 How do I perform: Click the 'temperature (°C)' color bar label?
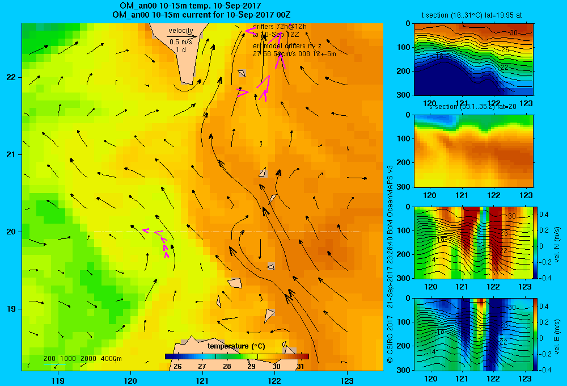click(x=236, y=346)
